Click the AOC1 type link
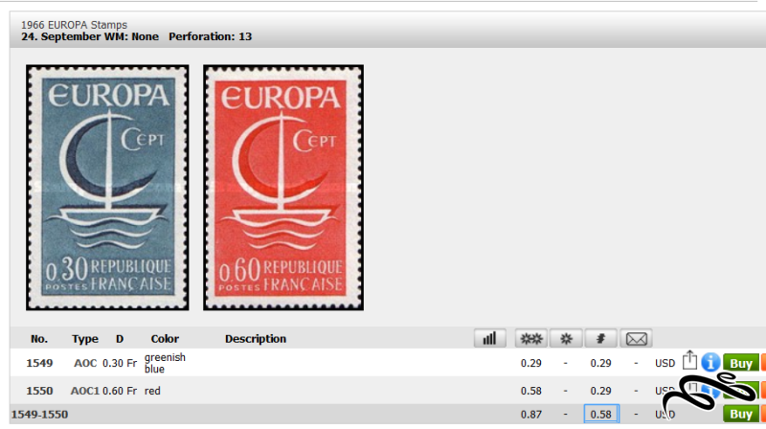Image resolution: width=766 pixels, height=429 pixels. 85,391
